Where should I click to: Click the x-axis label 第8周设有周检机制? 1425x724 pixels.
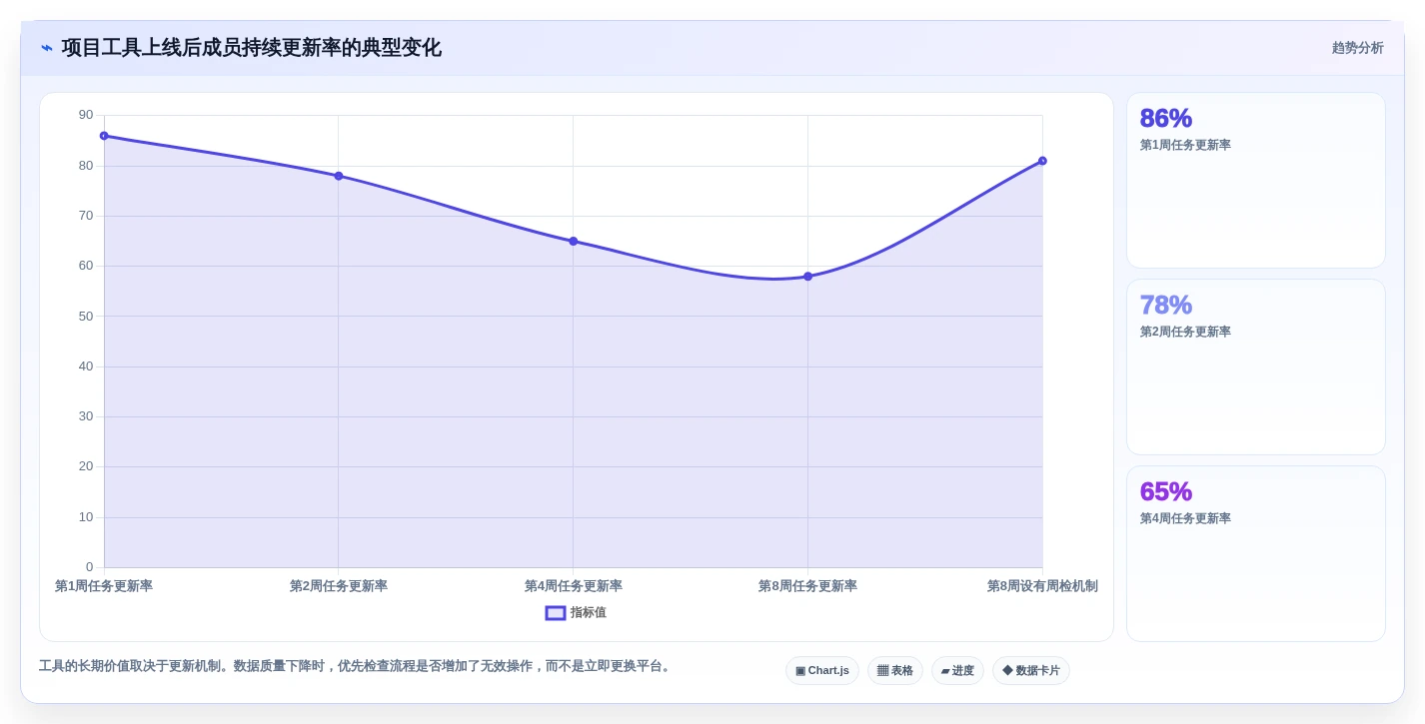point(1042,586)
